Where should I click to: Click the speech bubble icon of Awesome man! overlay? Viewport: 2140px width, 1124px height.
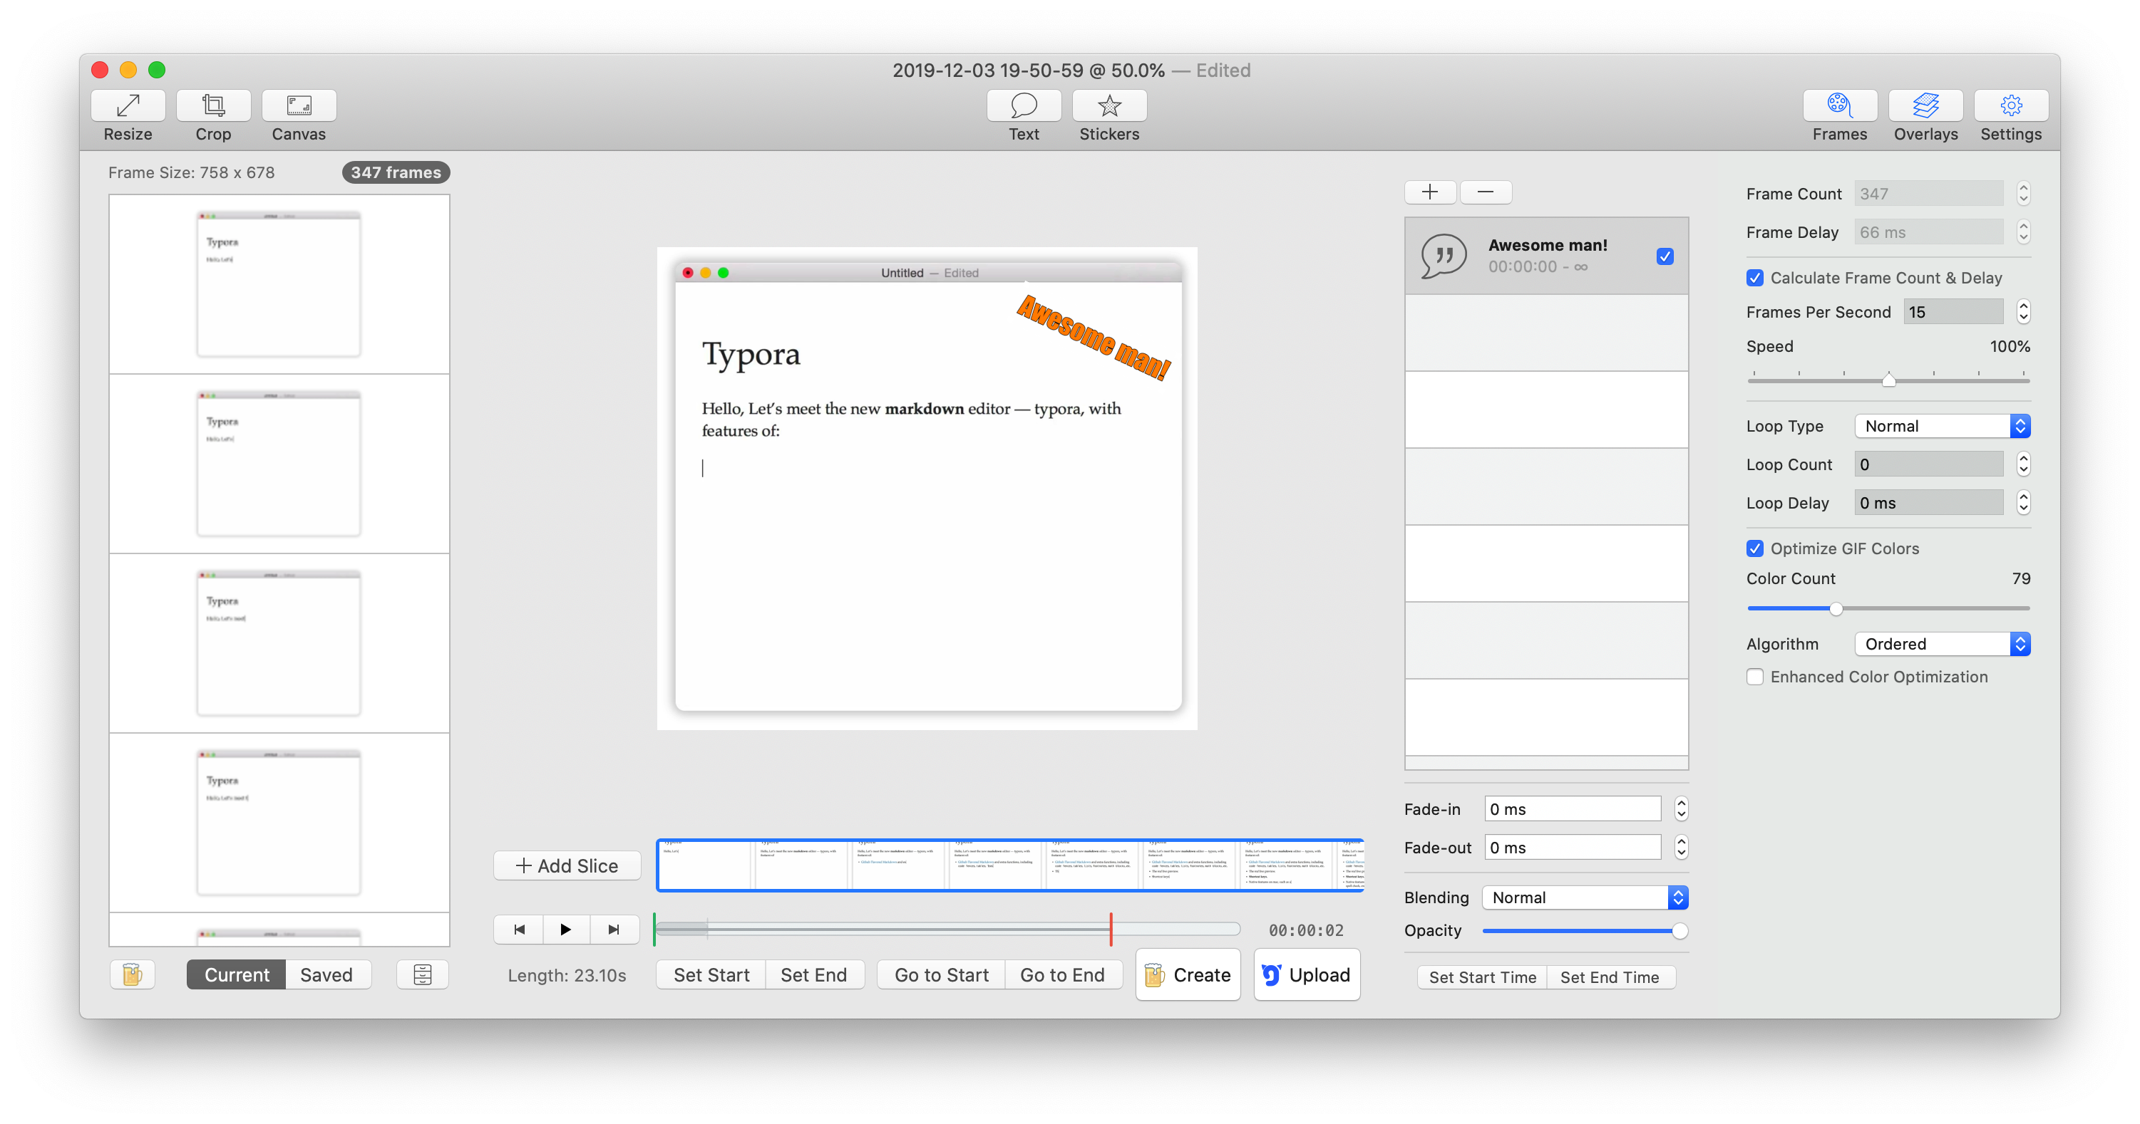pos(1443,256)
